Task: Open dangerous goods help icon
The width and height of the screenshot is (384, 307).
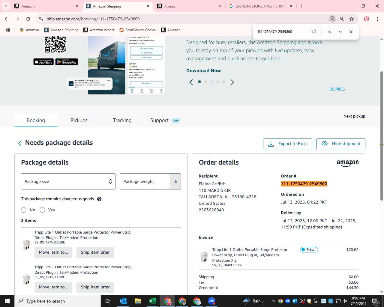Action: 99,199
